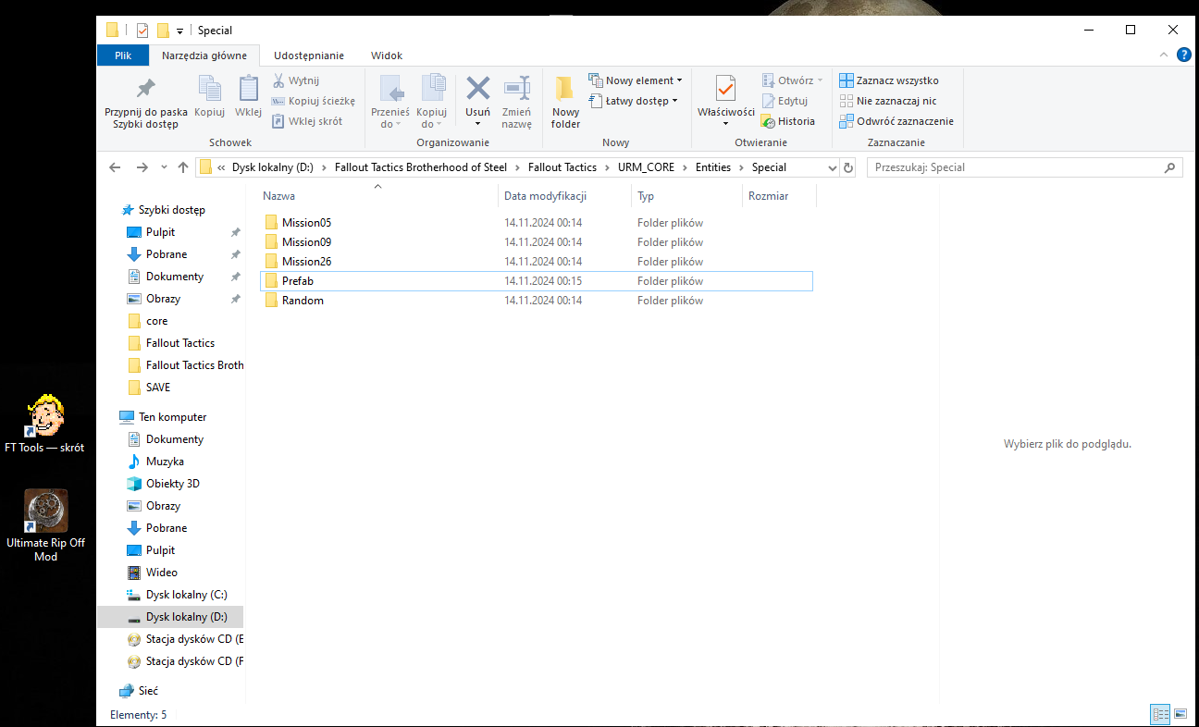
Task: Open Sieć network in sidebar
Action: (x=148, y=691)
